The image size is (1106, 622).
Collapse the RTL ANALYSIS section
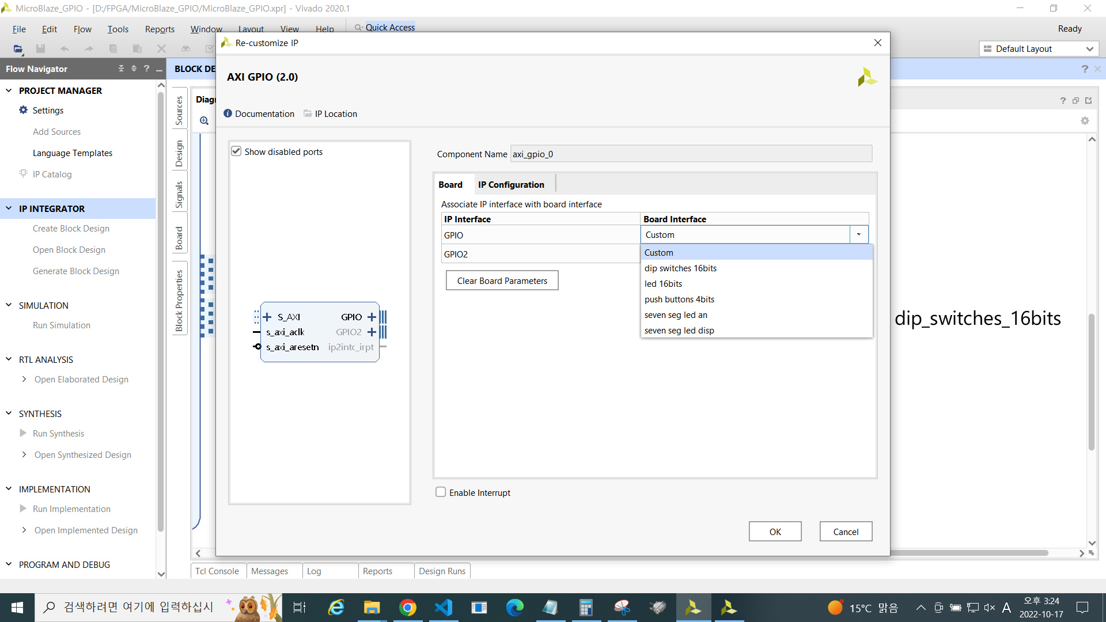coord(9,359)
